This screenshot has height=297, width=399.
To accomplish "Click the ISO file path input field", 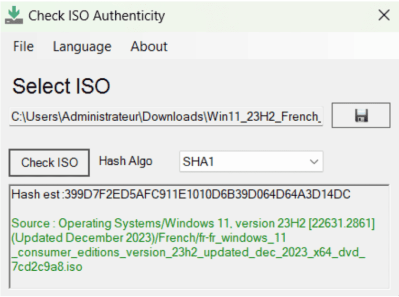I will tap(166, 116).
